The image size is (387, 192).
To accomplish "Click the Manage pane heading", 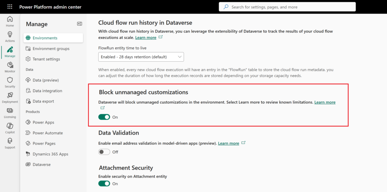I will click(37, 24).
